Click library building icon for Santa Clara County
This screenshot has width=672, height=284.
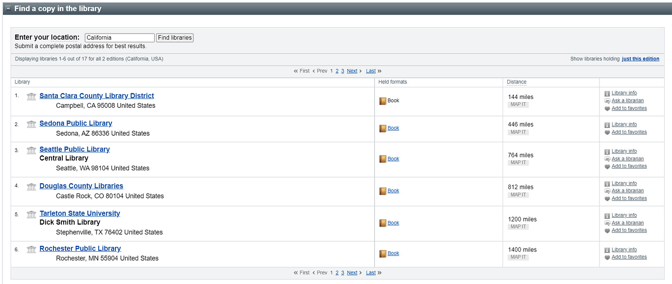click(31, 96)
